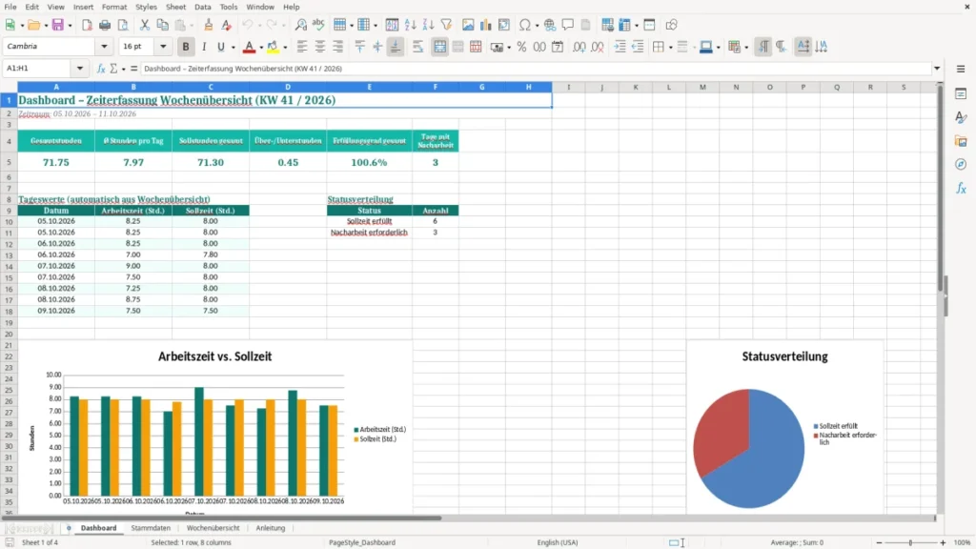Select column E header
This screenshot has height=549, width=976.
[x=369, y=87]
